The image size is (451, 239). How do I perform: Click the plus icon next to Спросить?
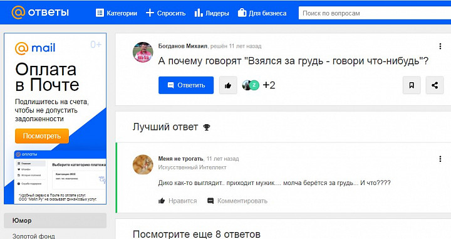150,13
